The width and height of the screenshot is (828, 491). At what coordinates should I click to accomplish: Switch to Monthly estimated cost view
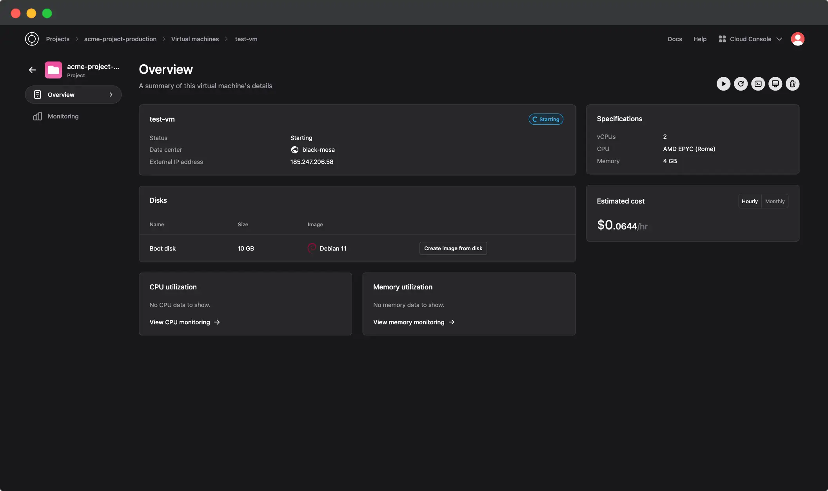774,201
